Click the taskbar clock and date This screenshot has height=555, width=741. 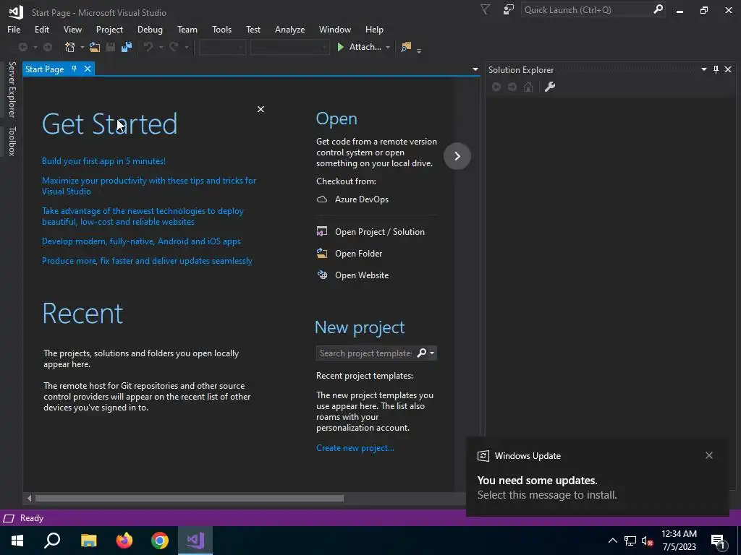click(679, 541)
